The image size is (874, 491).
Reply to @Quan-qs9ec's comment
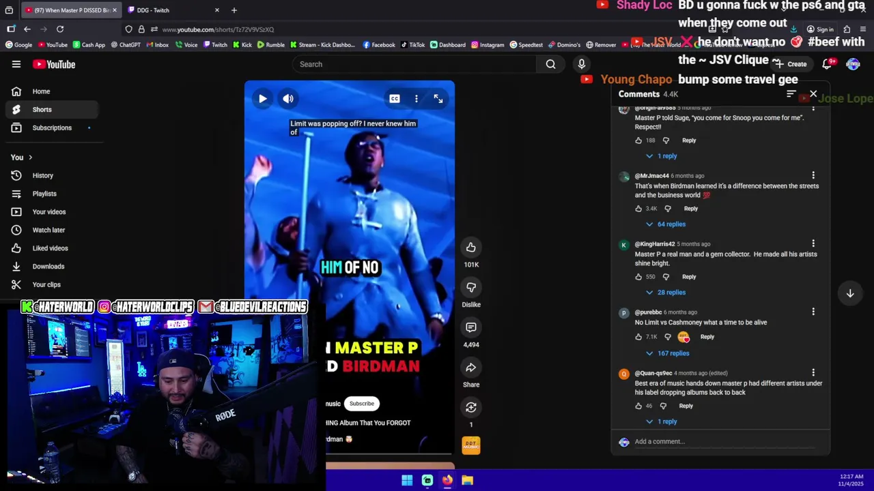coord(686,406)
